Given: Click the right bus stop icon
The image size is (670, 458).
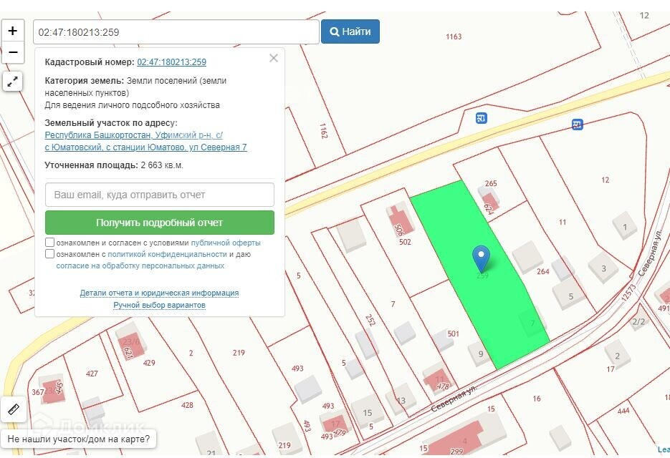Looking at the screenshot, I should (577, 125).
